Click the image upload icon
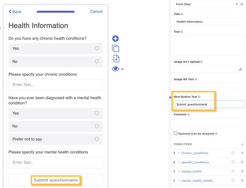 (240, 69)
